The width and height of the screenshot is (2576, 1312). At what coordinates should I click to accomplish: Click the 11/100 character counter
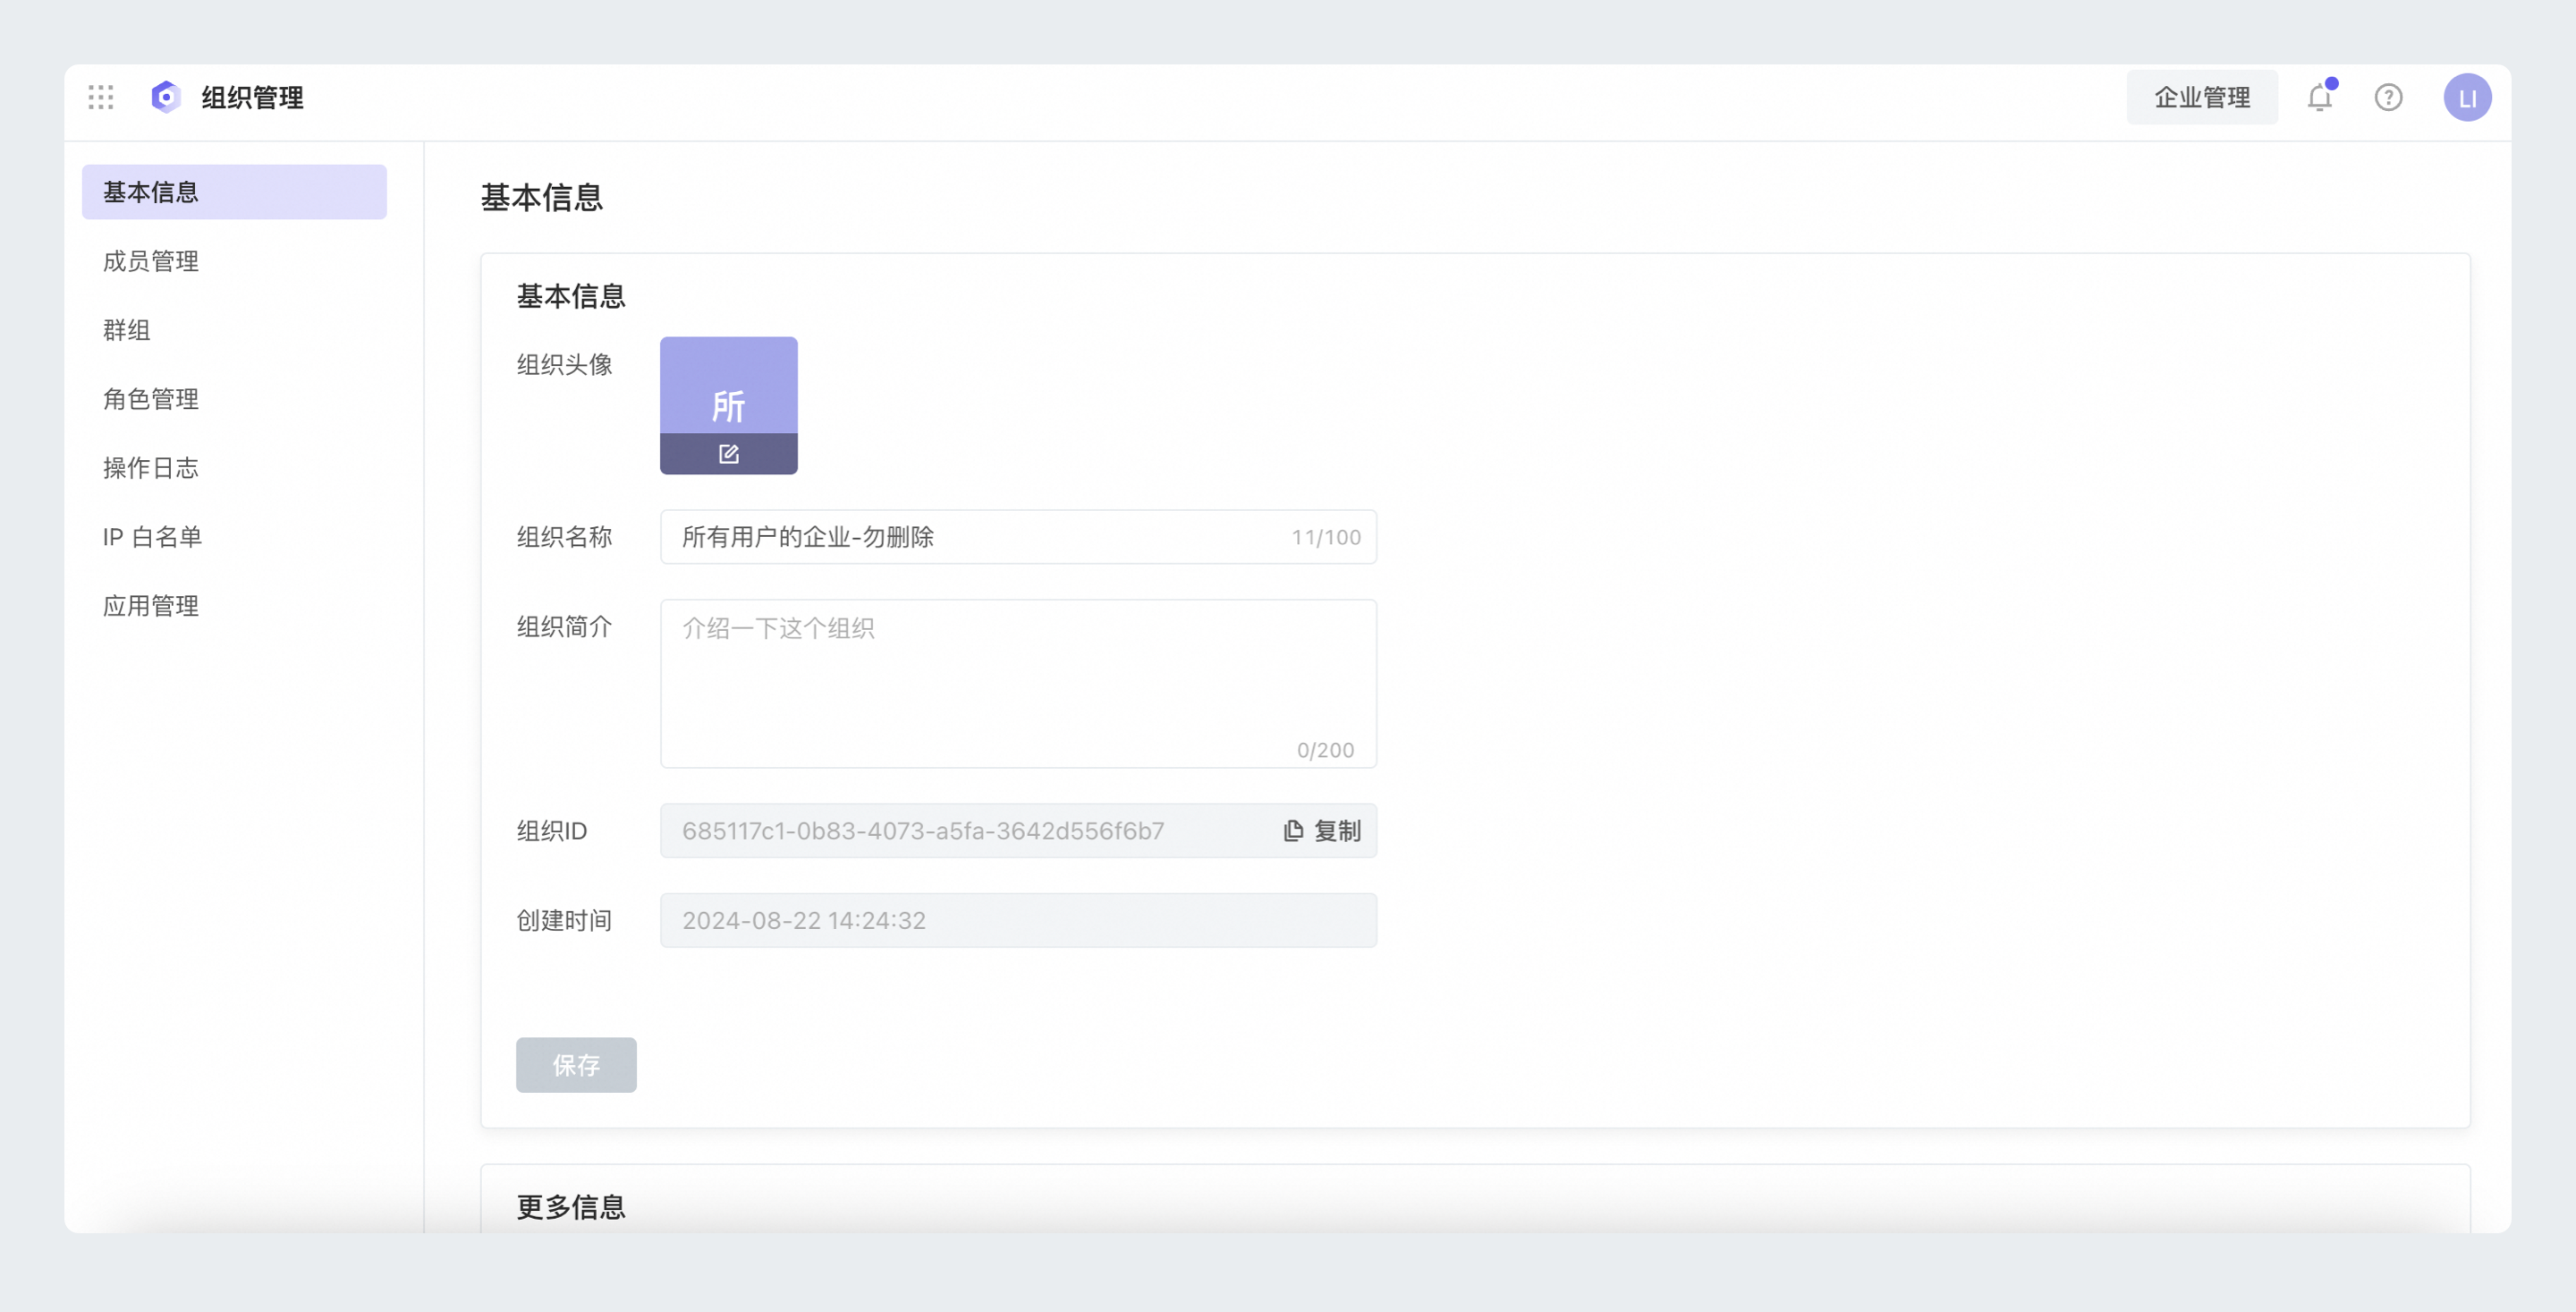tap(1326, 537)
